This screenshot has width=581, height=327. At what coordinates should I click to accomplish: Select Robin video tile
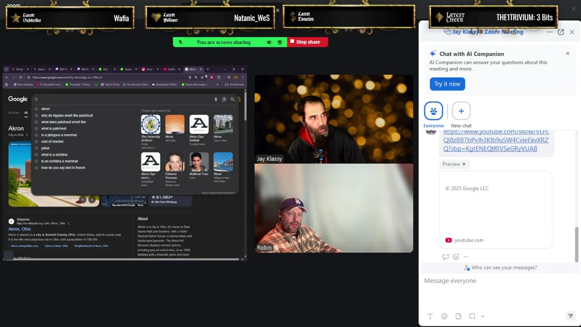pos(334,208)
